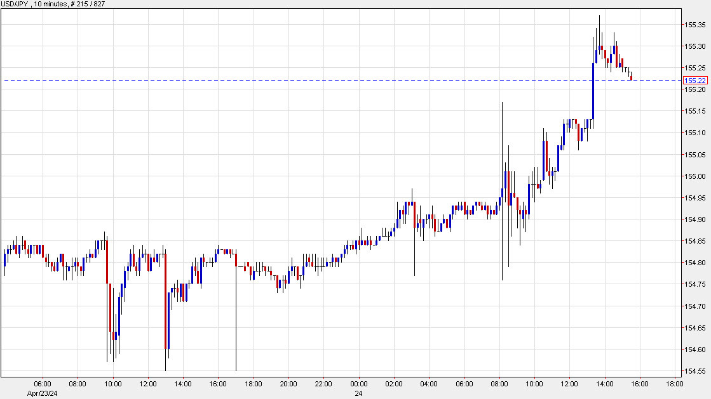Click the 18:00 label on Apr 23
The image size is (711, 399).
pyautogui.click(x=253, y=384)
